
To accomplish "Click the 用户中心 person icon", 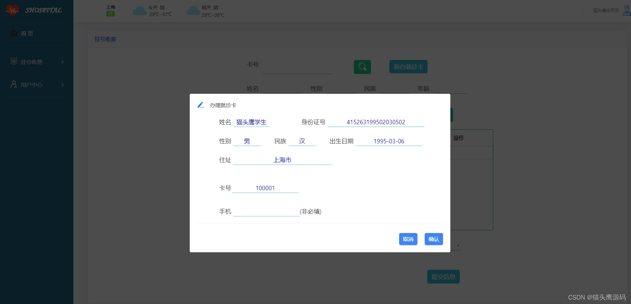I will coord(14,84).
